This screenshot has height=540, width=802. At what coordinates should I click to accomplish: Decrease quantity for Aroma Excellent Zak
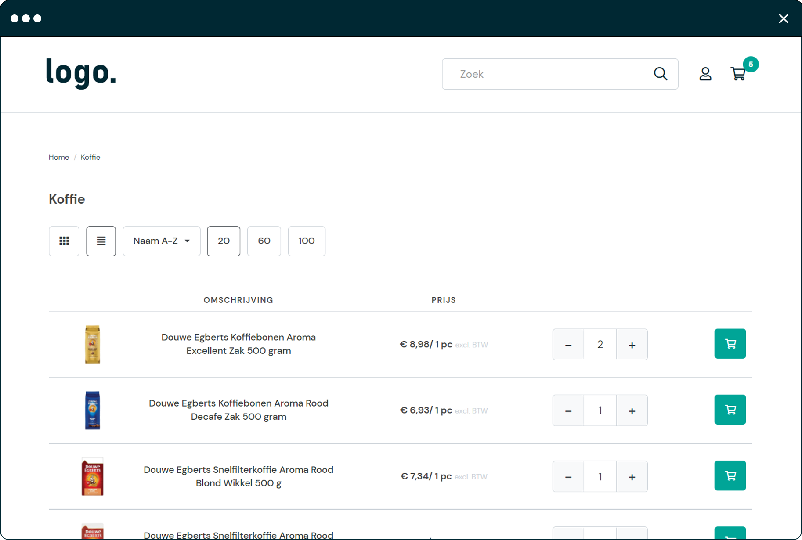(568, 345)
